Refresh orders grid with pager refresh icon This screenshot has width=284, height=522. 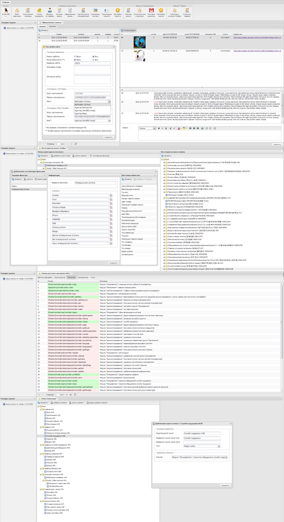(76, 144)
